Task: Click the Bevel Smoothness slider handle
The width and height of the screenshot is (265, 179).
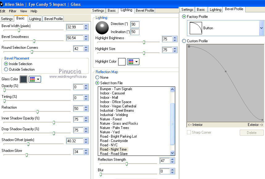Action: [34, 41]
